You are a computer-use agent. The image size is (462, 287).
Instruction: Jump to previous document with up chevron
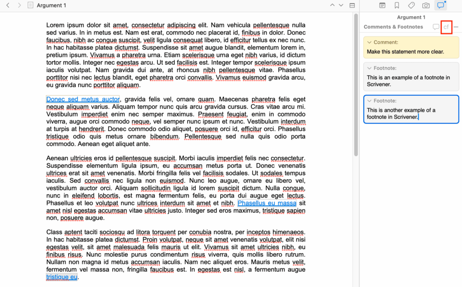(x=333, y=5)
